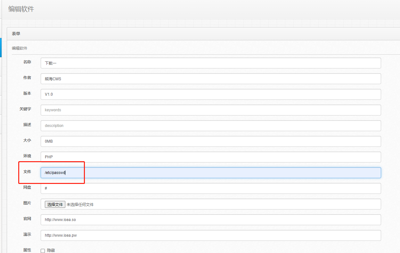The image size is (400, 253).
Task: Focus the 描述 description input box
Action: (x=211, y=126)
